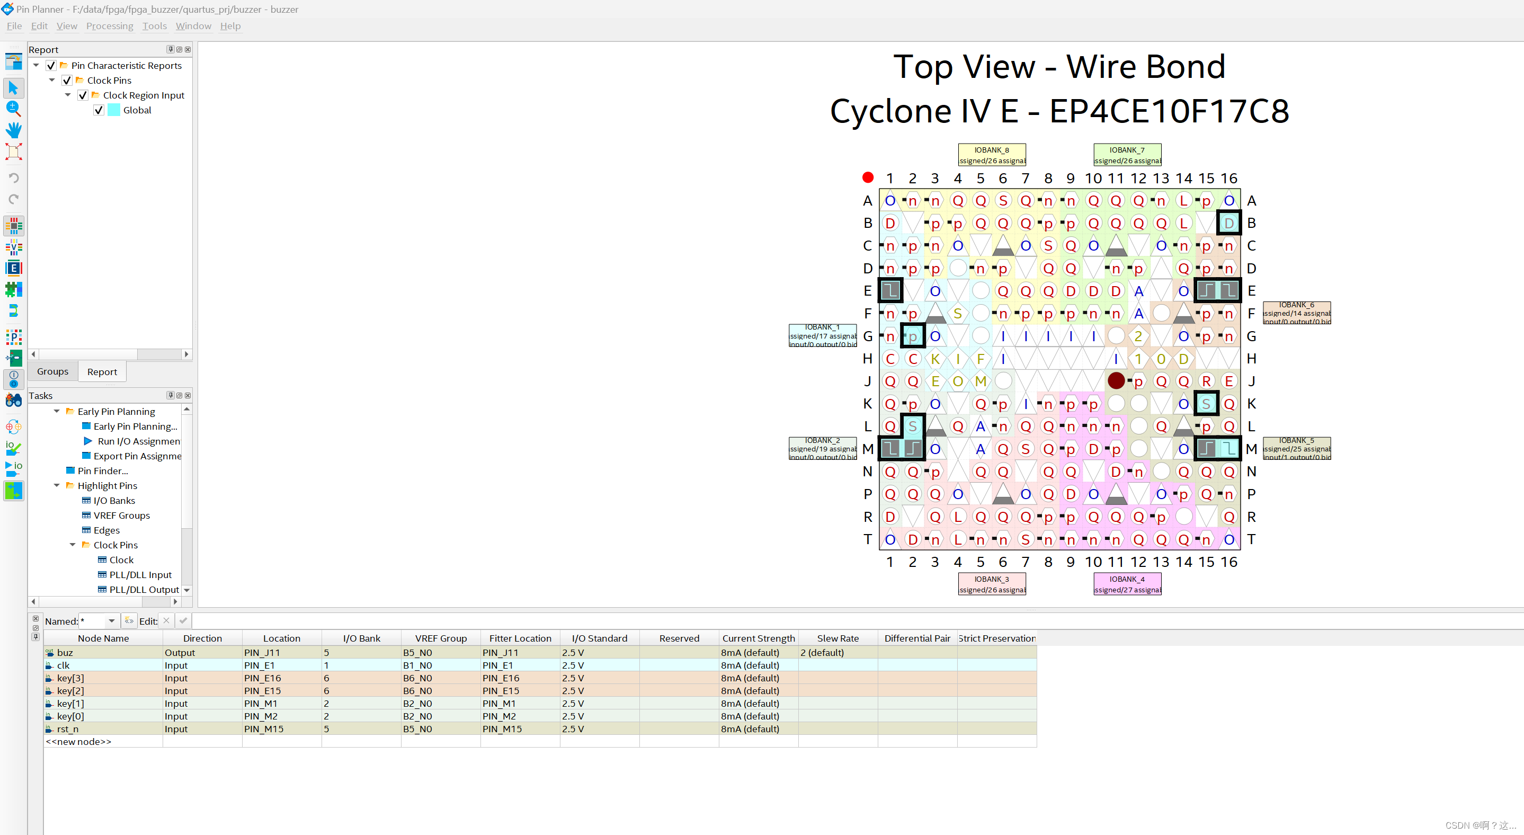Float the Tasks panel
Screen dimensions: 1524x835
click(179, 395)
